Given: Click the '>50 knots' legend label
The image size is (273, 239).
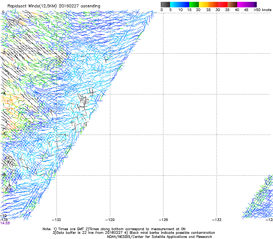Looking at the screenshot, I should pos(262,10).
